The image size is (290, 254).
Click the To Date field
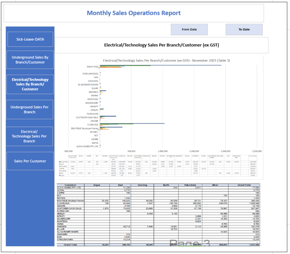tap(244, 29)
